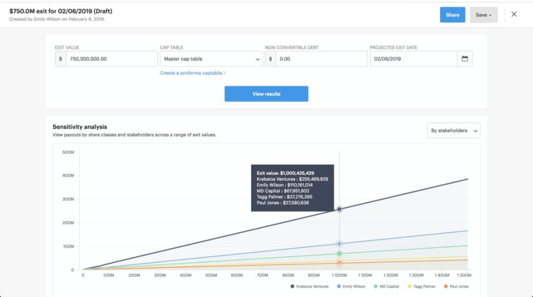Click the Emily Wilson data point on chart

[339, 244]
